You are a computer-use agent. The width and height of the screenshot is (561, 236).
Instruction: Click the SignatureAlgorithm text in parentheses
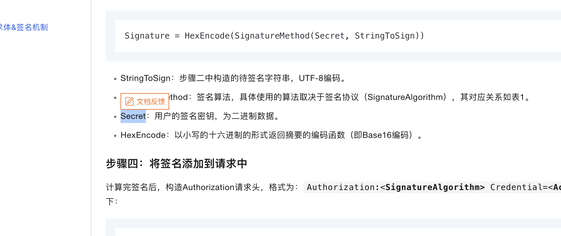pos(405,97)
